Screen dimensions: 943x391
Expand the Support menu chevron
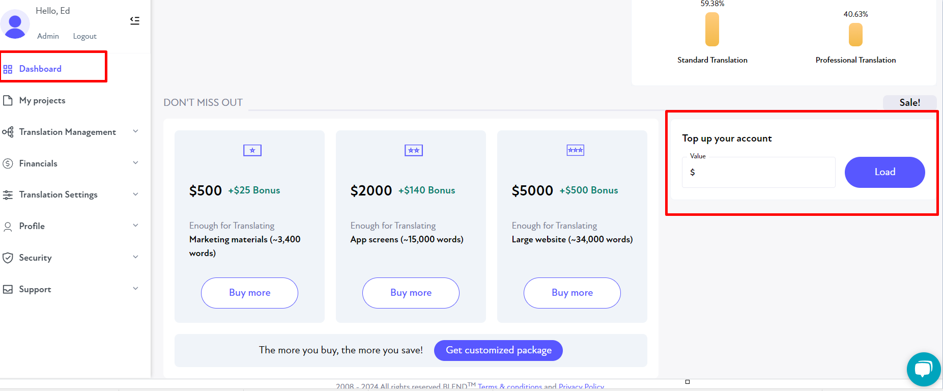(136, 289)
